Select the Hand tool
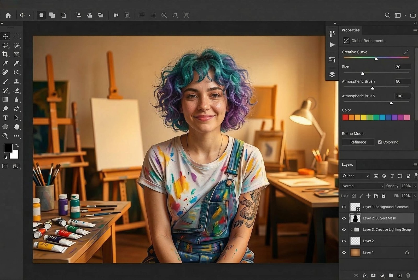The width and height of the screenshot is (418, 280). pos(16,127)
